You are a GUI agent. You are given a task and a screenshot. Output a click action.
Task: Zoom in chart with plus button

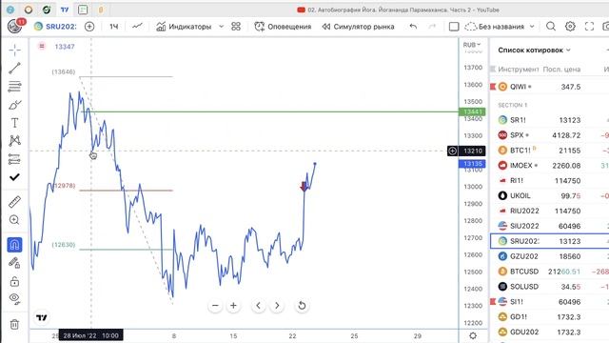pyautogui.click(x=233, y=306)
